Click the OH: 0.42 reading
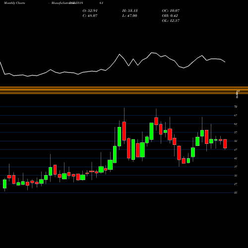The width and height of the screenshot is (248, 248). point(170,16)
